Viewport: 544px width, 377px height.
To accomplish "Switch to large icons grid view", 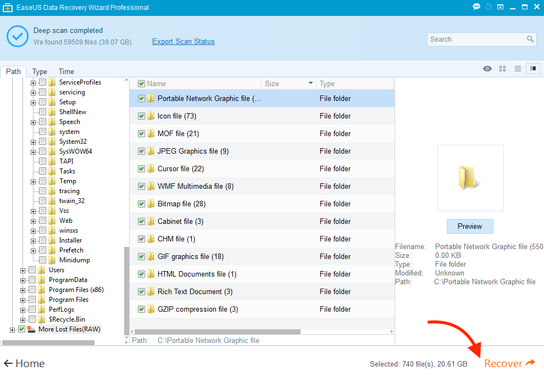I will point(502,69).
